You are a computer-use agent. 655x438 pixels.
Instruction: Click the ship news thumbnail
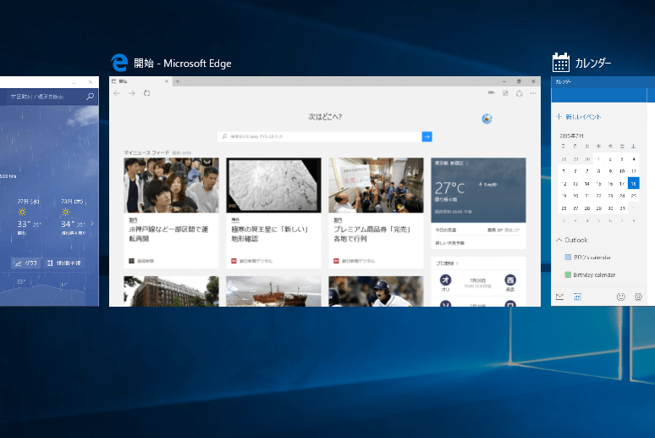click(x=273, y=291)
